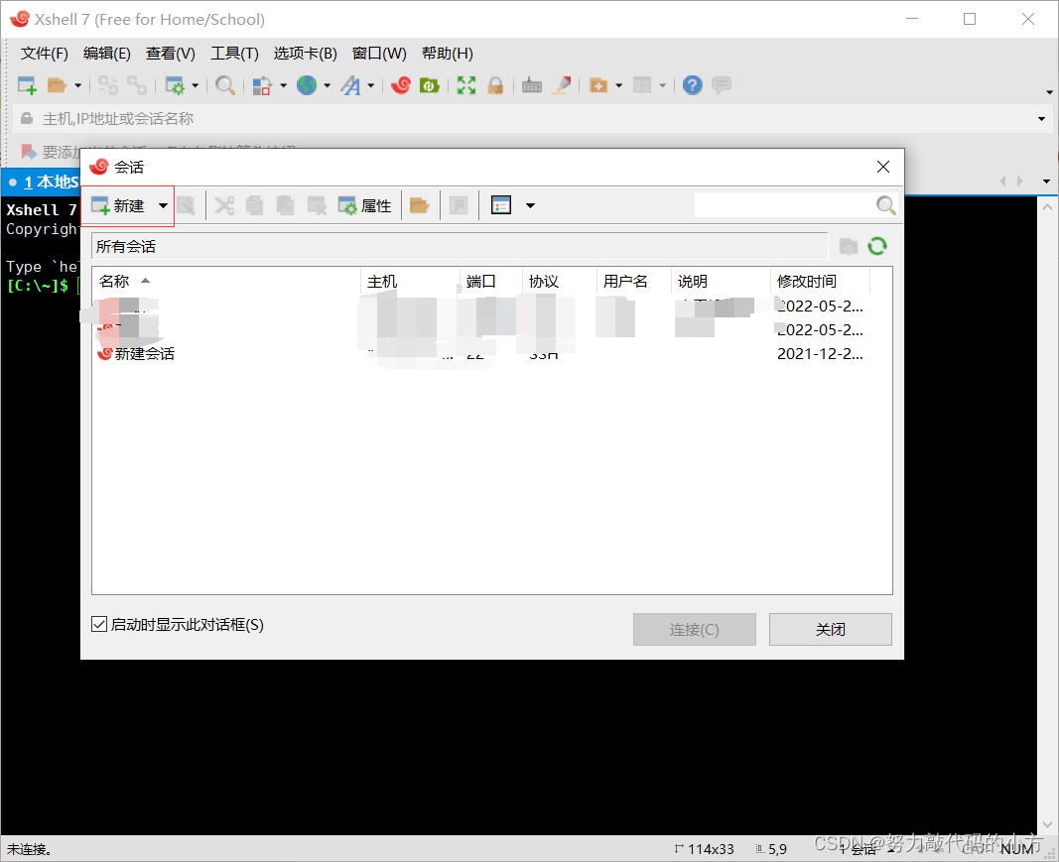The width and height of the screenshot is (1059, 862).
Task: Click the reconnect chain icon in main toolbar
Action: 137,85
